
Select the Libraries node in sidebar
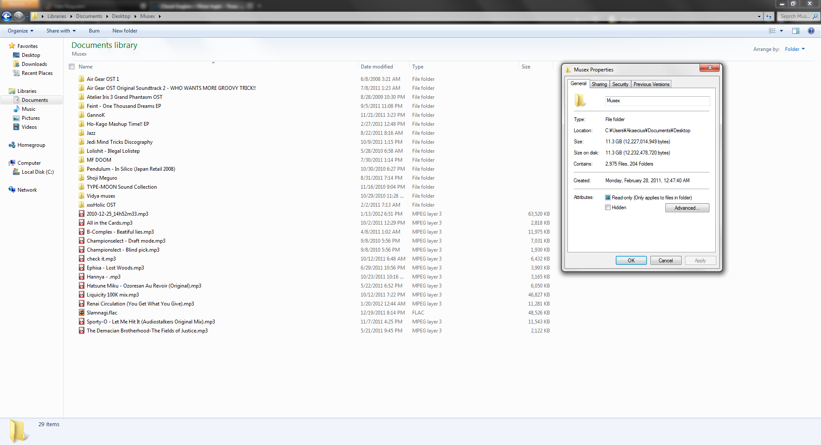27,91
